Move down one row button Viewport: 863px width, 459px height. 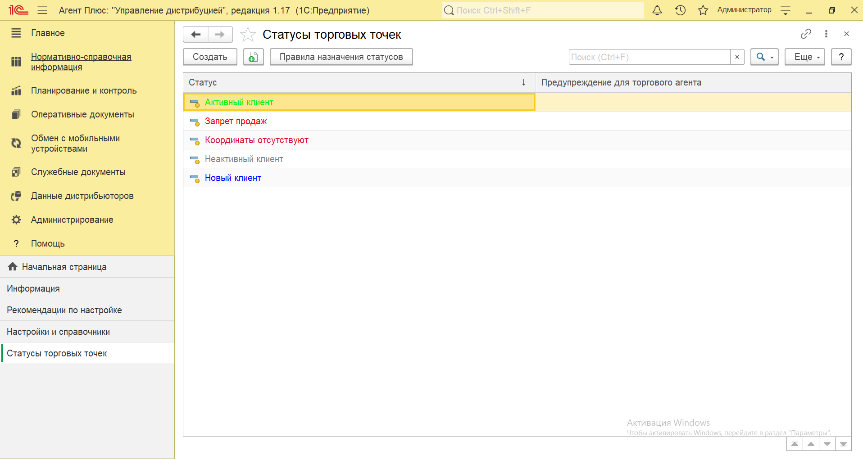827,444
